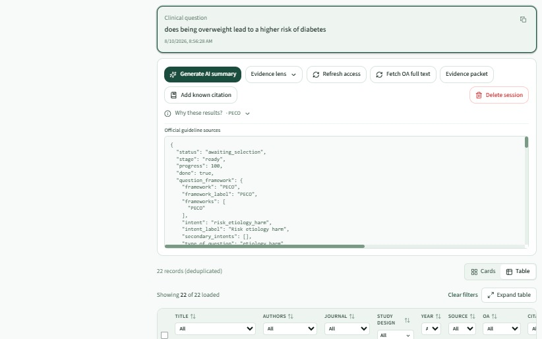
Task: Sort table by Source column
Action: 472,317
